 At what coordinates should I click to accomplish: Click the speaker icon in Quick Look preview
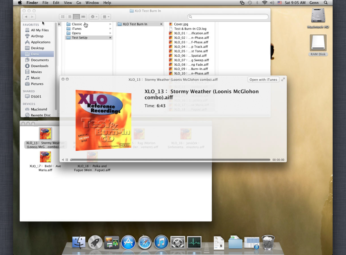click(x=63, y=160)
